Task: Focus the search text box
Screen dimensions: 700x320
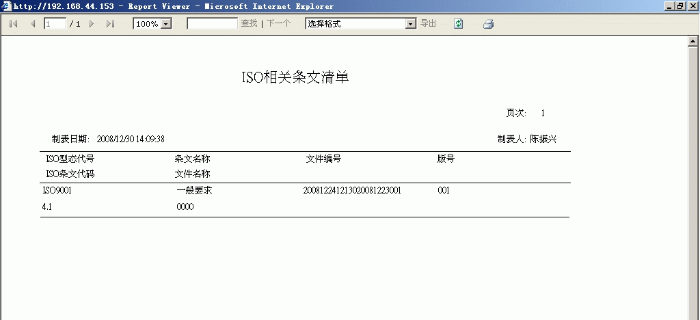Action: [x=212, y=24]
